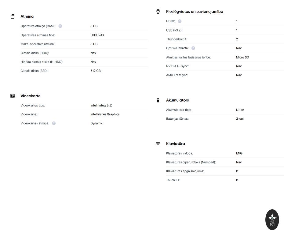Image resolution: width=284 pixels, height=235 pixels.
Task: Open the floating chat widget button
Action: pyautogui.click(x=272, y=219)
